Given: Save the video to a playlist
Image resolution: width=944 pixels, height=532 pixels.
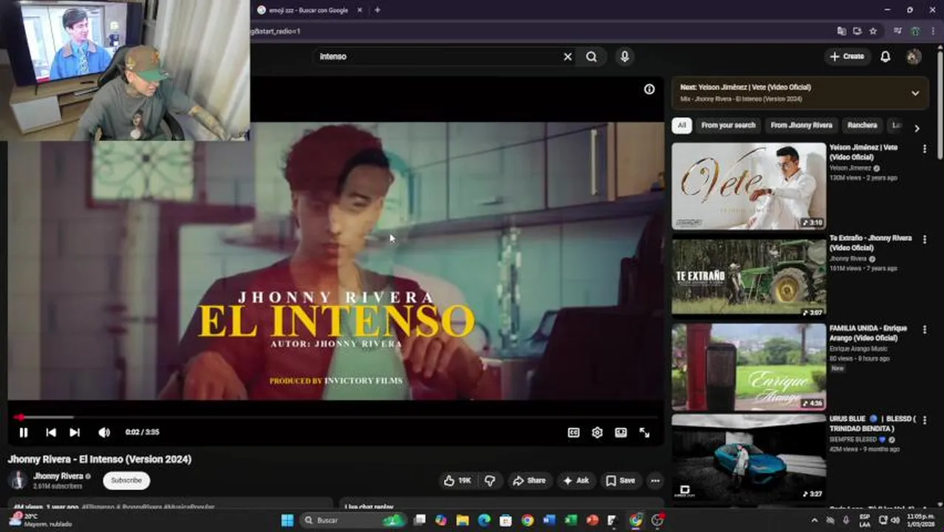Looking at the screenshot, I should (x=620, y=480).
